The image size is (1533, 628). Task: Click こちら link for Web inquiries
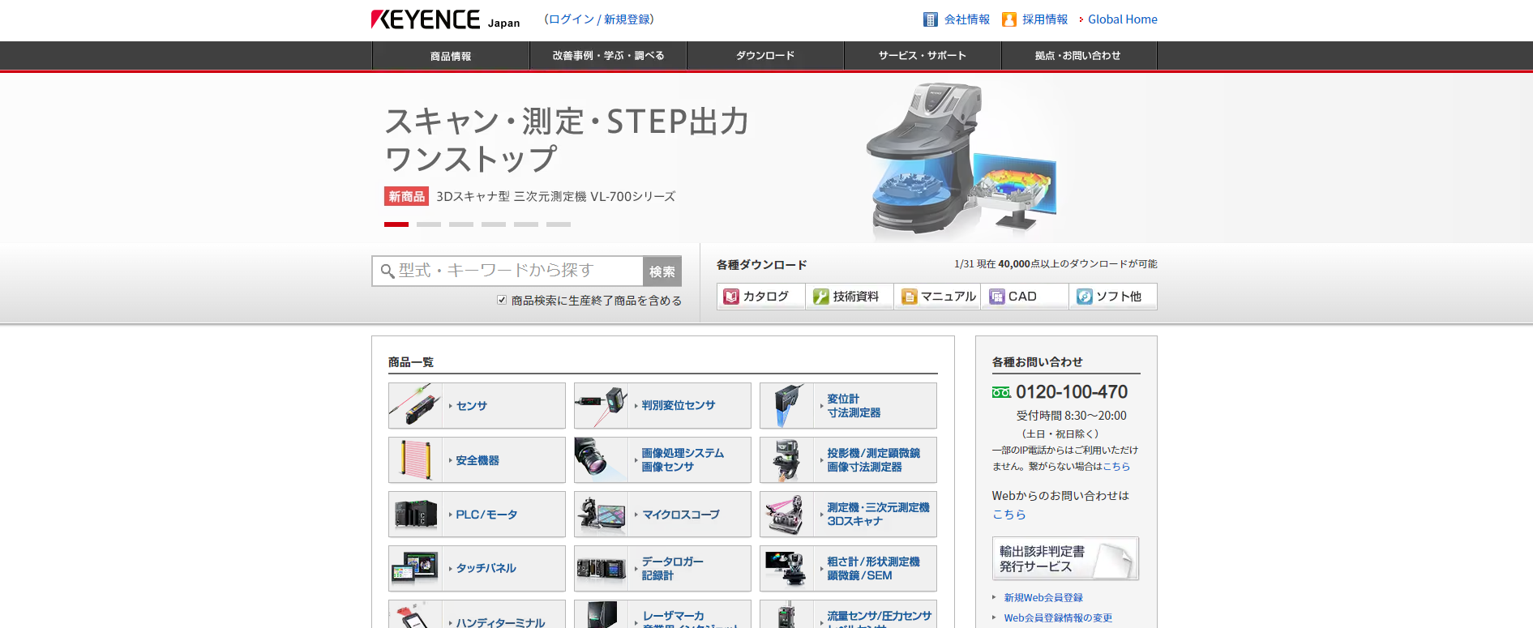coord(1009,515)
